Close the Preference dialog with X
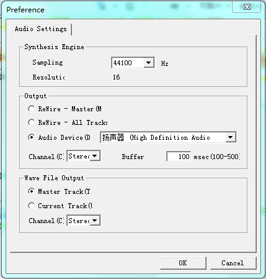The width and height of the screenshot is (266, 279). [247, 7]
